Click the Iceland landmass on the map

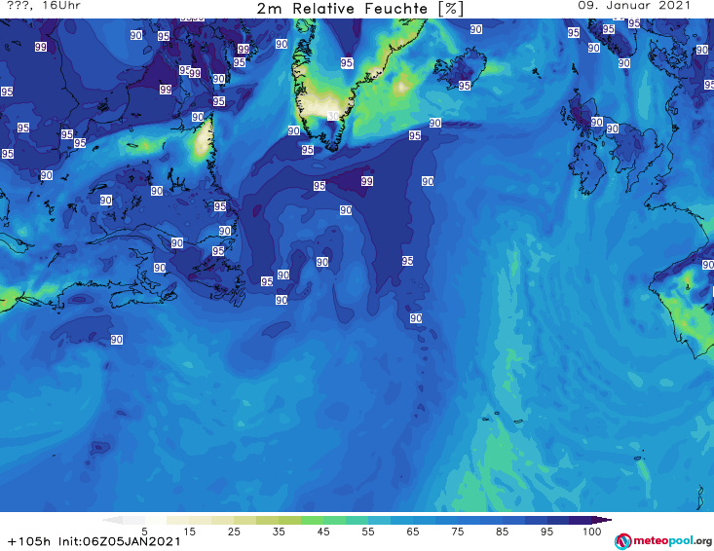tap(461, 68)
